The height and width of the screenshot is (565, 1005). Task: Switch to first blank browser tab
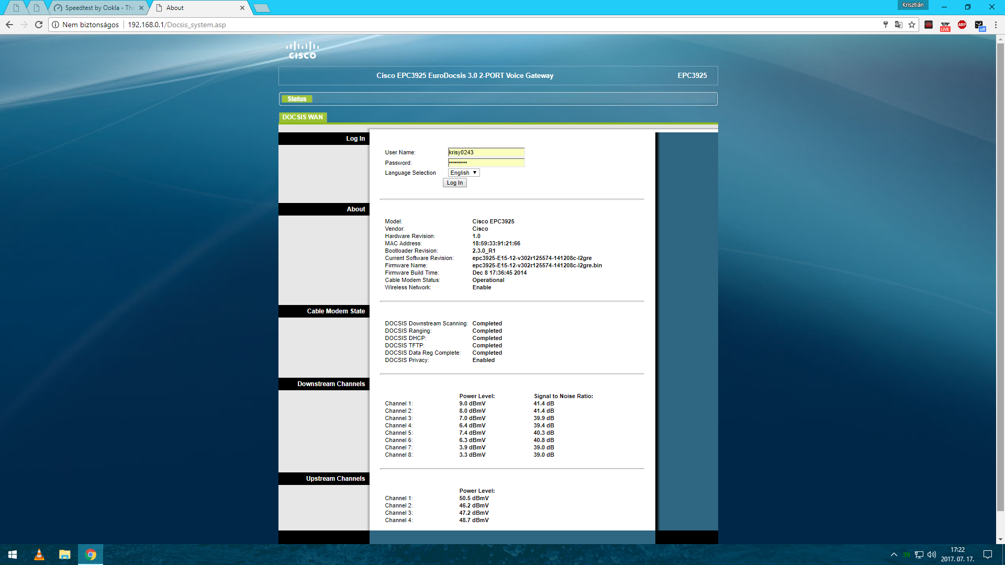[16, 8]
